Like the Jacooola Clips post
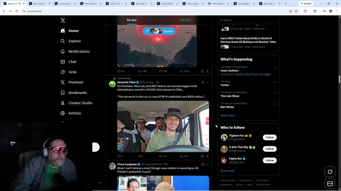This screenshot has height=191, width=341. [163, 156]
